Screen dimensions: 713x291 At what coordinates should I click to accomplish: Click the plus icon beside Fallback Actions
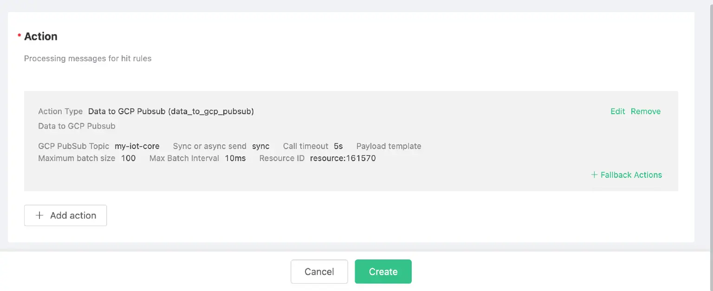coord(594,175)
